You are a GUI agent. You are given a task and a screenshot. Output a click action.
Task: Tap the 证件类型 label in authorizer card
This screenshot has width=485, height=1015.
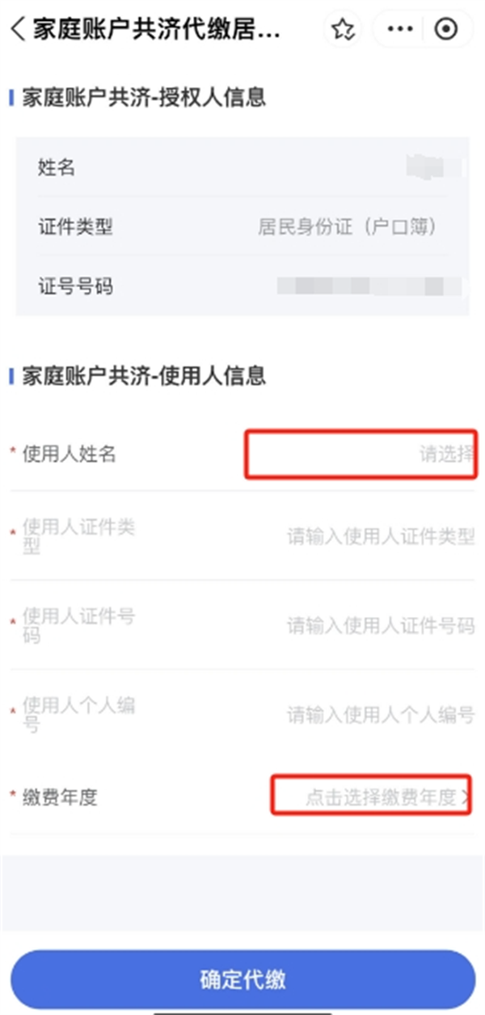(75, 227)
